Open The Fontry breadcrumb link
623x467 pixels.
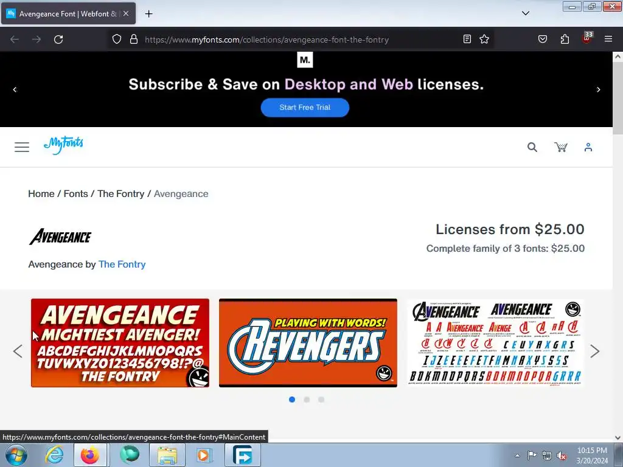pyautogui.click(x=121, y=194)
